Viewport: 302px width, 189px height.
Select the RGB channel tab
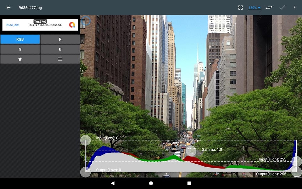click(x=20, y=39)
